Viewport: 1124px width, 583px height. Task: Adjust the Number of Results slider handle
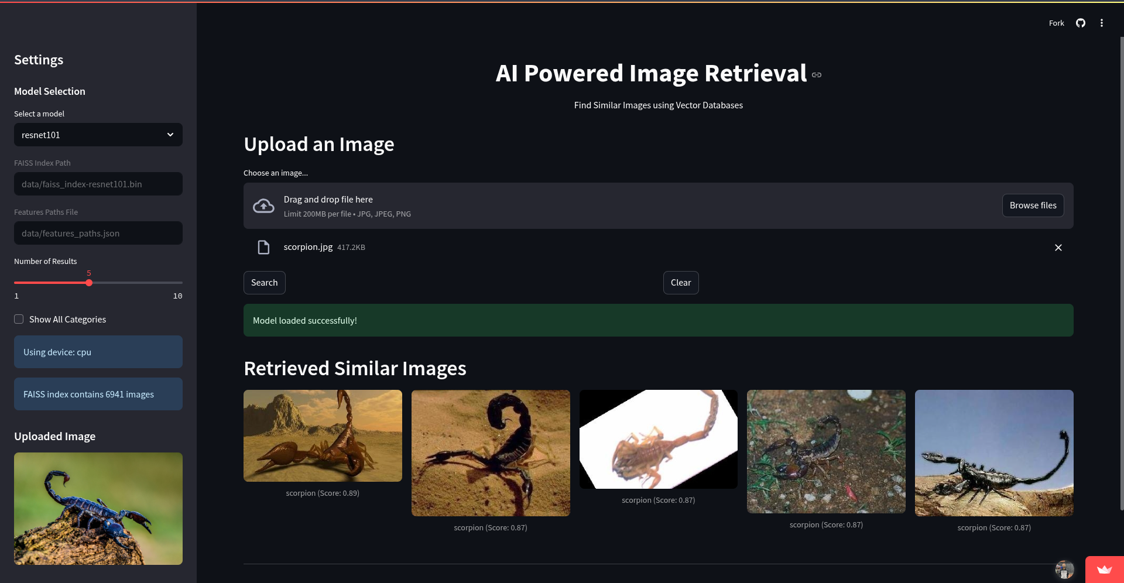(x=88, y=283)
